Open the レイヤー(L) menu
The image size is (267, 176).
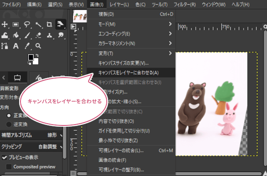click(x=119, y=4)
